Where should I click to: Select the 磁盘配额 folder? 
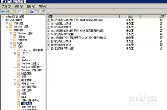[x=27, y=74]
